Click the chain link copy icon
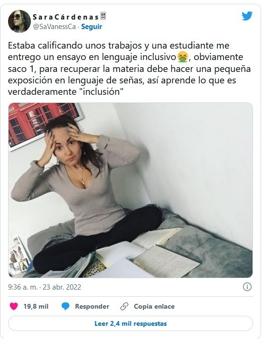262x342 pixels. pyautogui.click(x=124, y=306)
